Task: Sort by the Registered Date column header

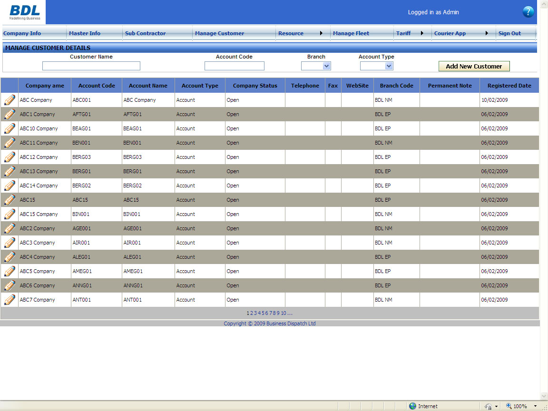Action: click(509, 86)
